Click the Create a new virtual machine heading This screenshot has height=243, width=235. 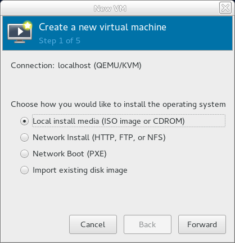click(x=102, y=27)
